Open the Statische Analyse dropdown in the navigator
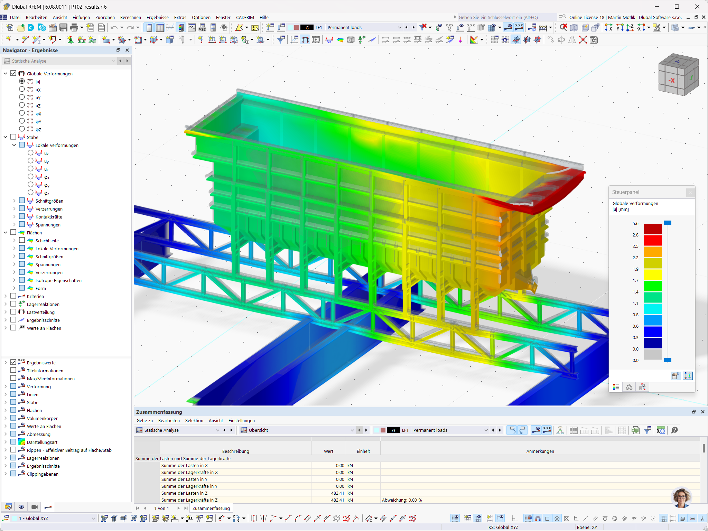This screenshot has height=531, width=708. 113,61
